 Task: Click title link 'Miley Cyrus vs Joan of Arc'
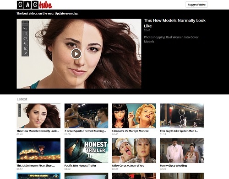point(128,166)
